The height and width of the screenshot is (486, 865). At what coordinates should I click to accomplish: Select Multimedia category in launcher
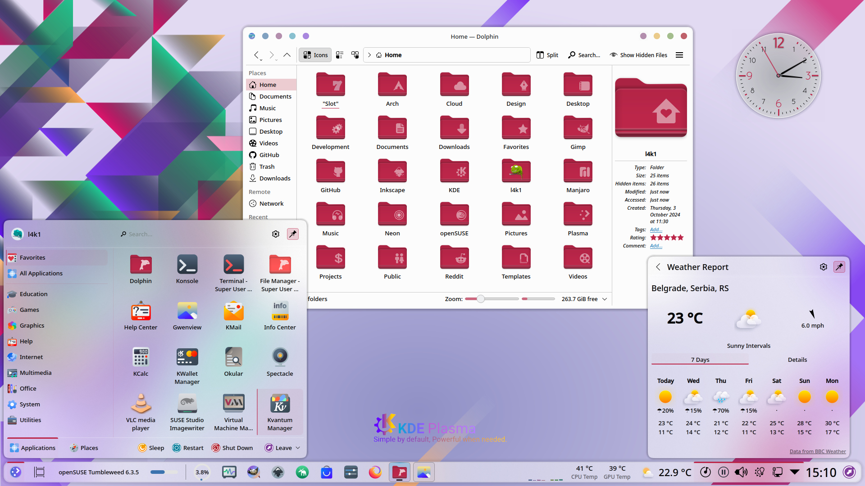57,373
